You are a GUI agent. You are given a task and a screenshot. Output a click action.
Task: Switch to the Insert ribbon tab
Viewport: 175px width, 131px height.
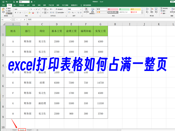pos(15,5)
